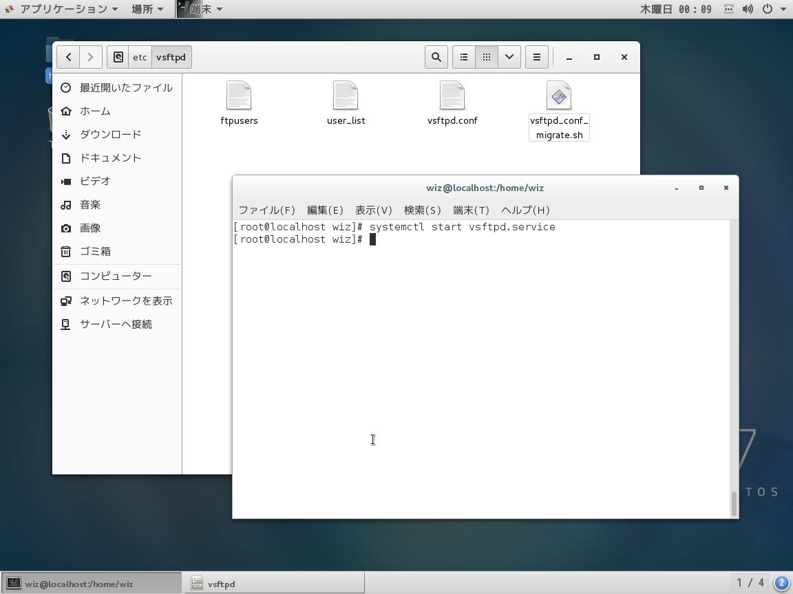Maximize the terminal window
The height and width of the screenshot is (594, 793).
click(701, 188)
